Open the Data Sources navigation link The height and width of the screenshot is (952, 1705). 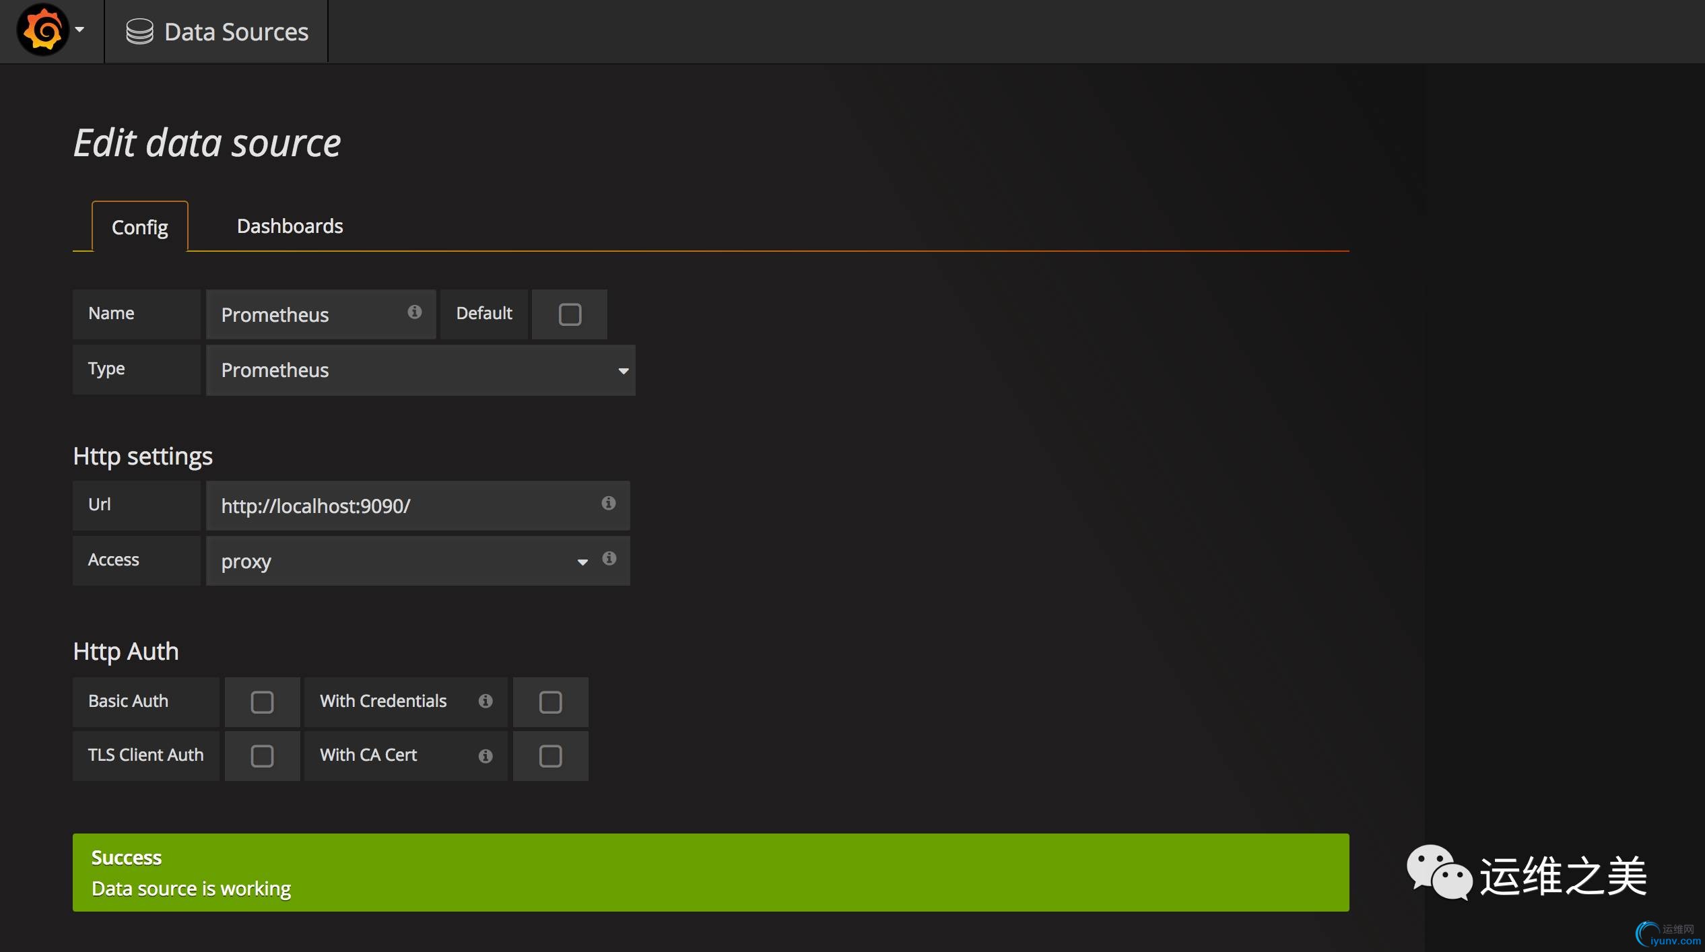coord(216,32)
